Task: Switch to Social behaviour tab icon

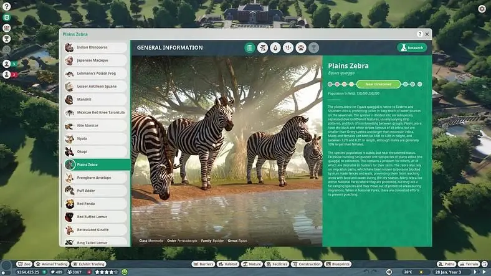Action: (288, 48)
